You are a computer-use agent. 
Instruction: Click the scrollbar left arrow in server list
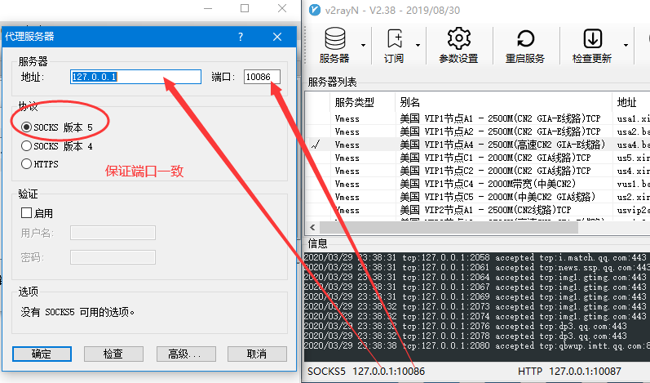[x=312, y=227]
